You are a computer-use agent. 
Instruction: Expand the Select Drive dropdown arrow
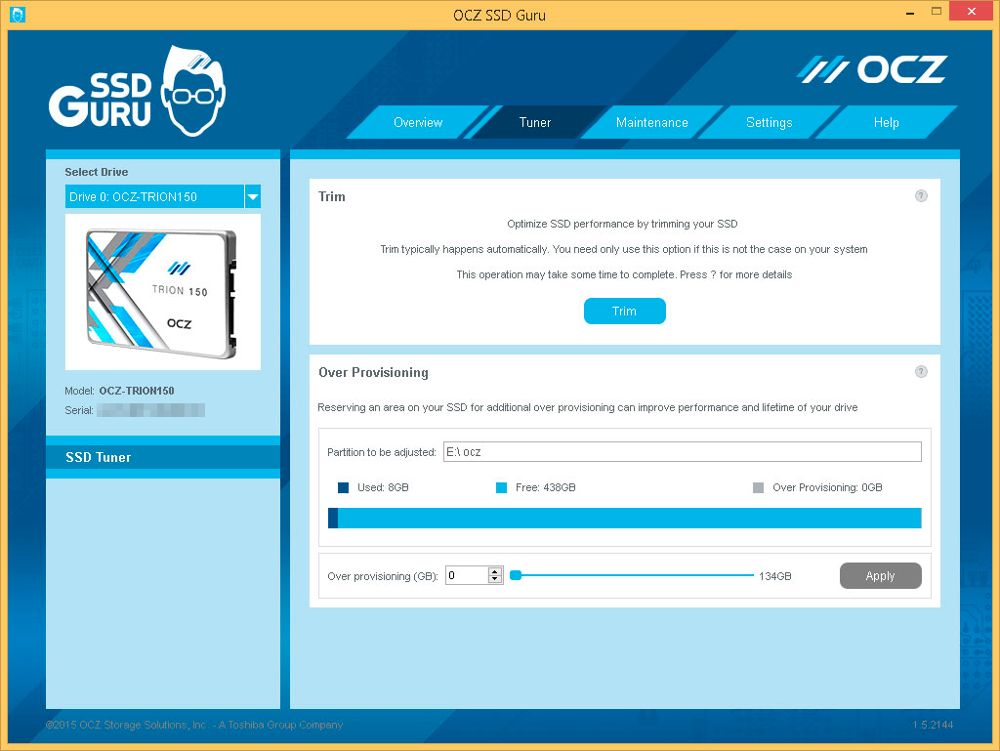pyautogui.click(x=253, y=197)
